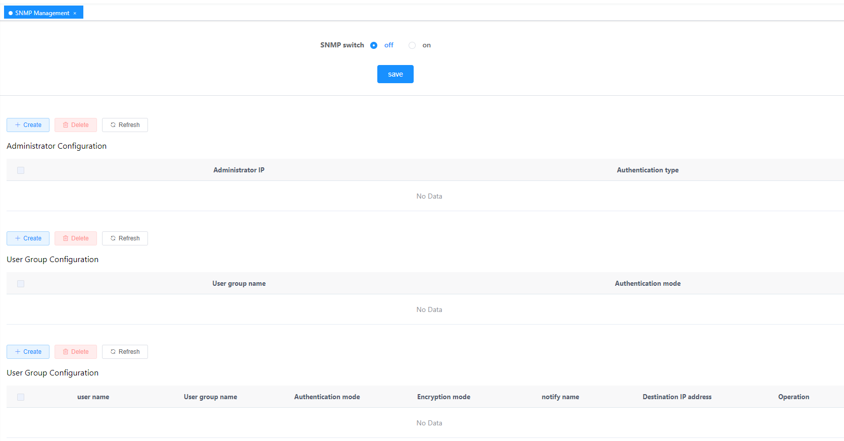The width and height of the screenshot is (844, 441).
Task: Click "No Data" in the Administrator IP table
Action: click(429, 197)
